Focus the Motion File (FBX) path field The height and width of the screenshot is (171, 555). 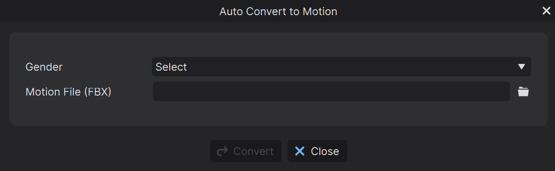pyautogui.click(x=331, y=91)
